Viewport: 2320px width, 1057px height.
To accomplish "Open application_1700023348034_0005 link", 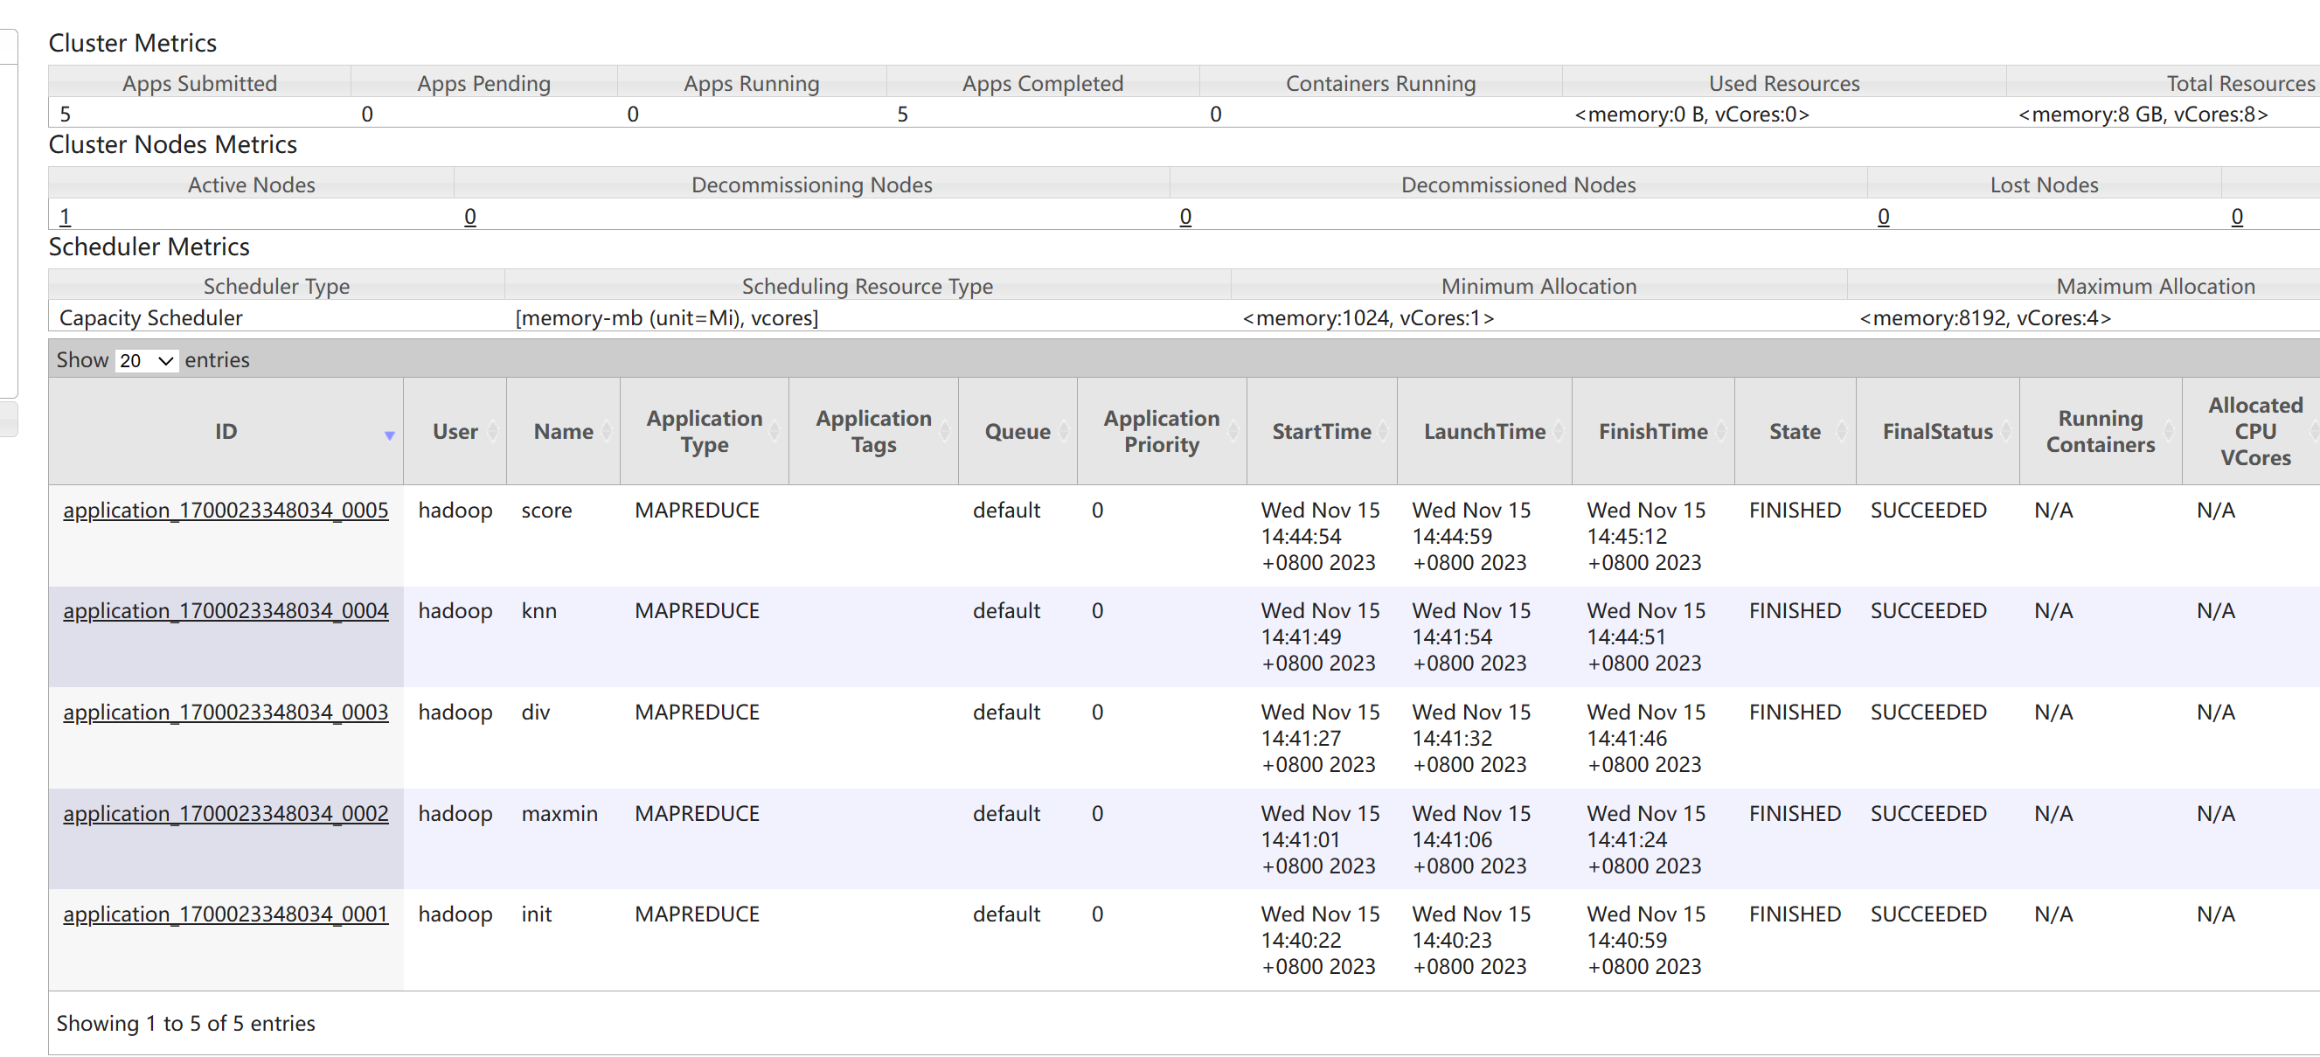I will tap(226, 510).
